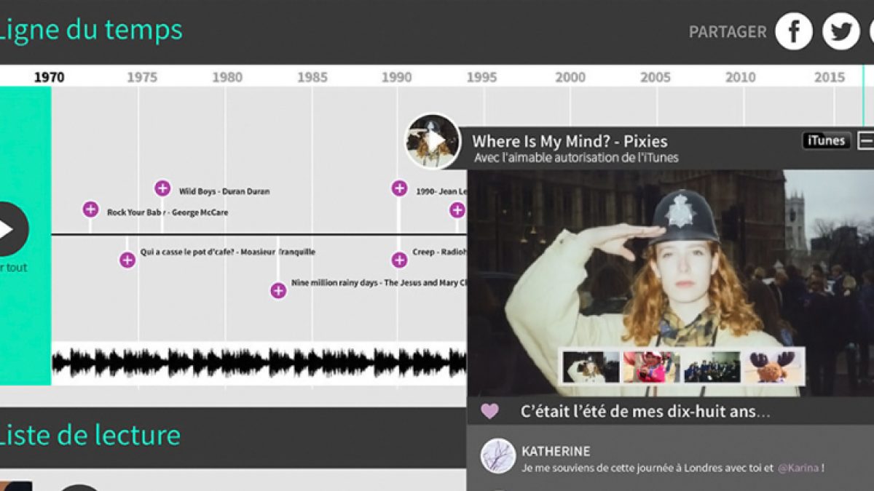
Task: Click the "C'était l'été de mes dix-huit ans" caption
Action: 645,412
